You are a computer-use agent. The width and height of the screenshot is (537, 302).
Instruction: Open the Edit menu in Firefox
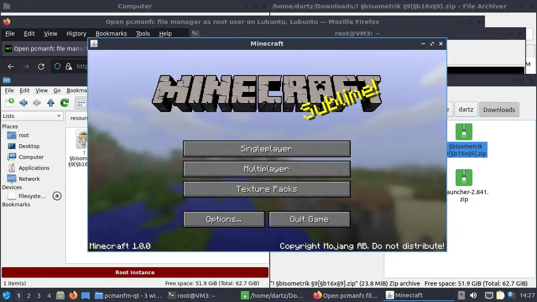(x=29, y=34)
